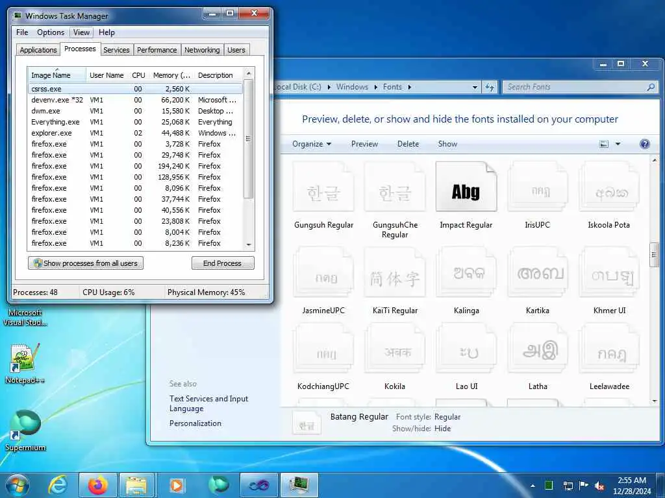Expand the Windows breadcrumb arrow

(x=375, y=88)
